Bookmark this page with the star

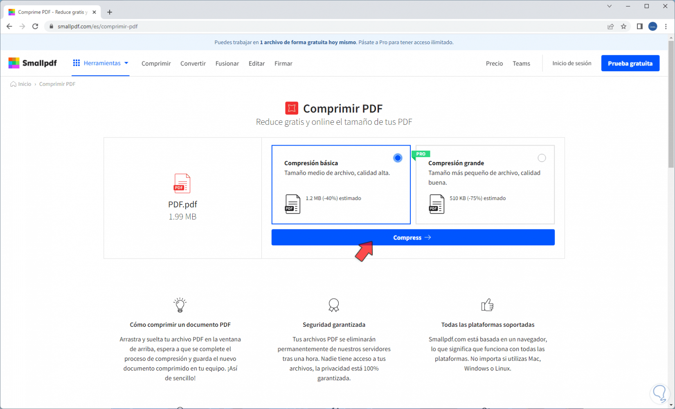(x=623, y=26)
